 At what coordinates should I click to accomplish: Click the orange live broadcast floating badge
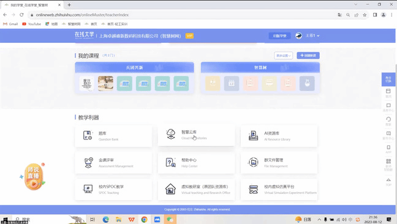click(33, 177)
